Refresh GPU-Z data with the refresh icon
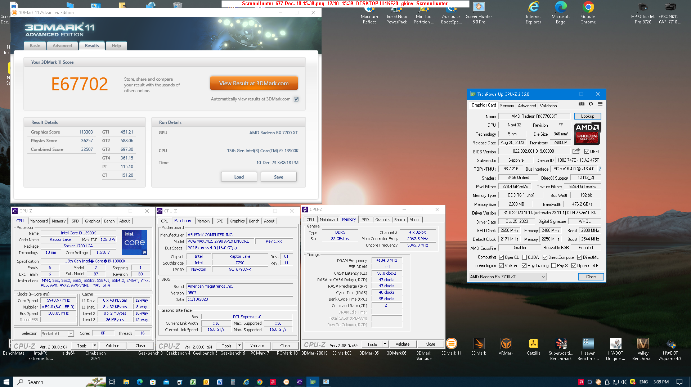Screen dimensions: 691x387 point(591,104)
